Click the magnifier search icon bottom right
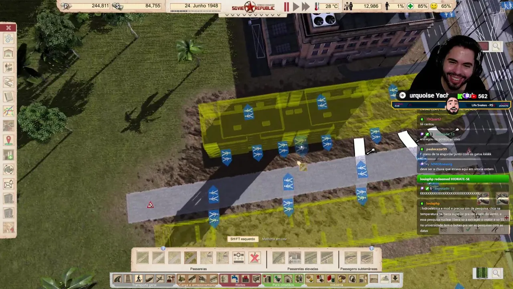513x289 pixels. click(x=496, y=273)
